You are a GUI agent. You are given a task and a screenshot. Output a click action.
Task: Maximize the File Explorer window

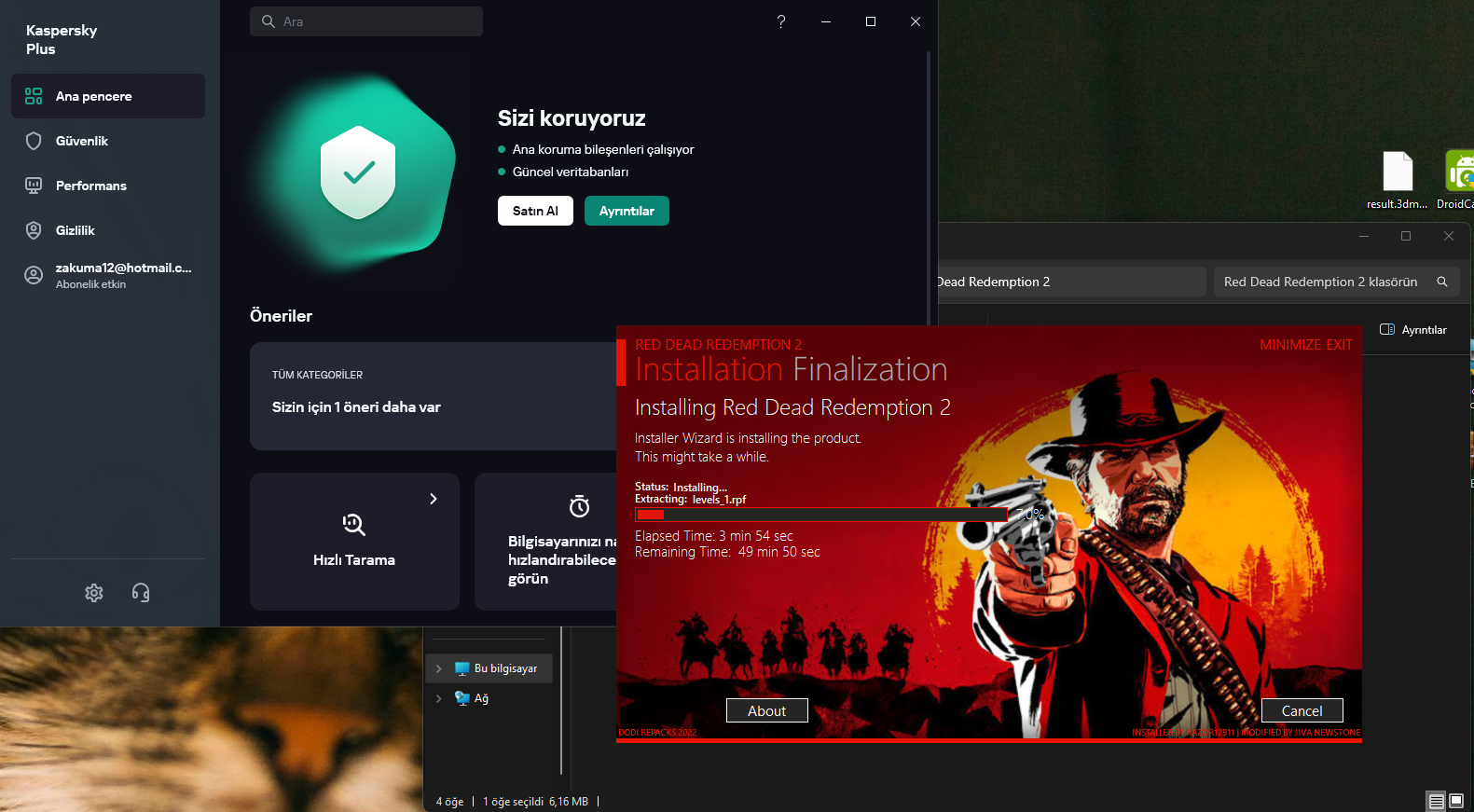pyautogui.click(x=1406, y=237)
